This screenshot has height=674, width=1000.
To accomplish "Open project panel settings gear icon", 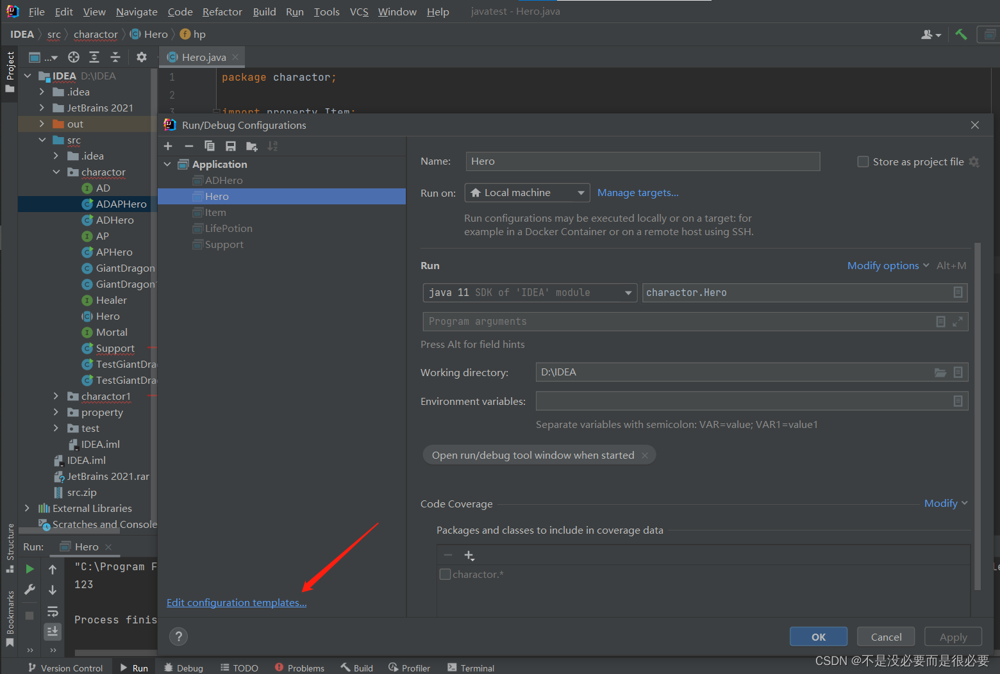I will [142, 57].
